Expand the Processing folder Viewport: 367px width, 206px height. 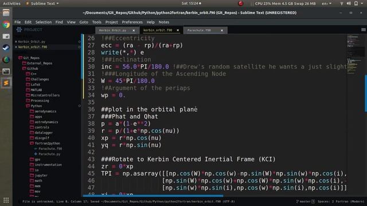click(x=37, y=101)
